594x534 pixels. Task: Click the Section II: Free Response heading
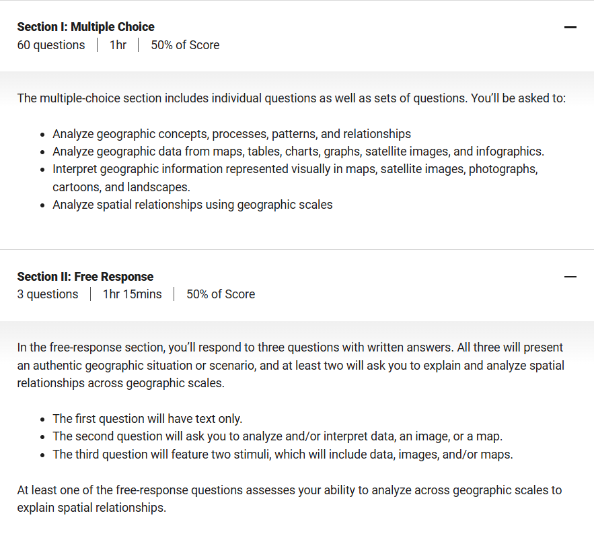click(85, 277)
